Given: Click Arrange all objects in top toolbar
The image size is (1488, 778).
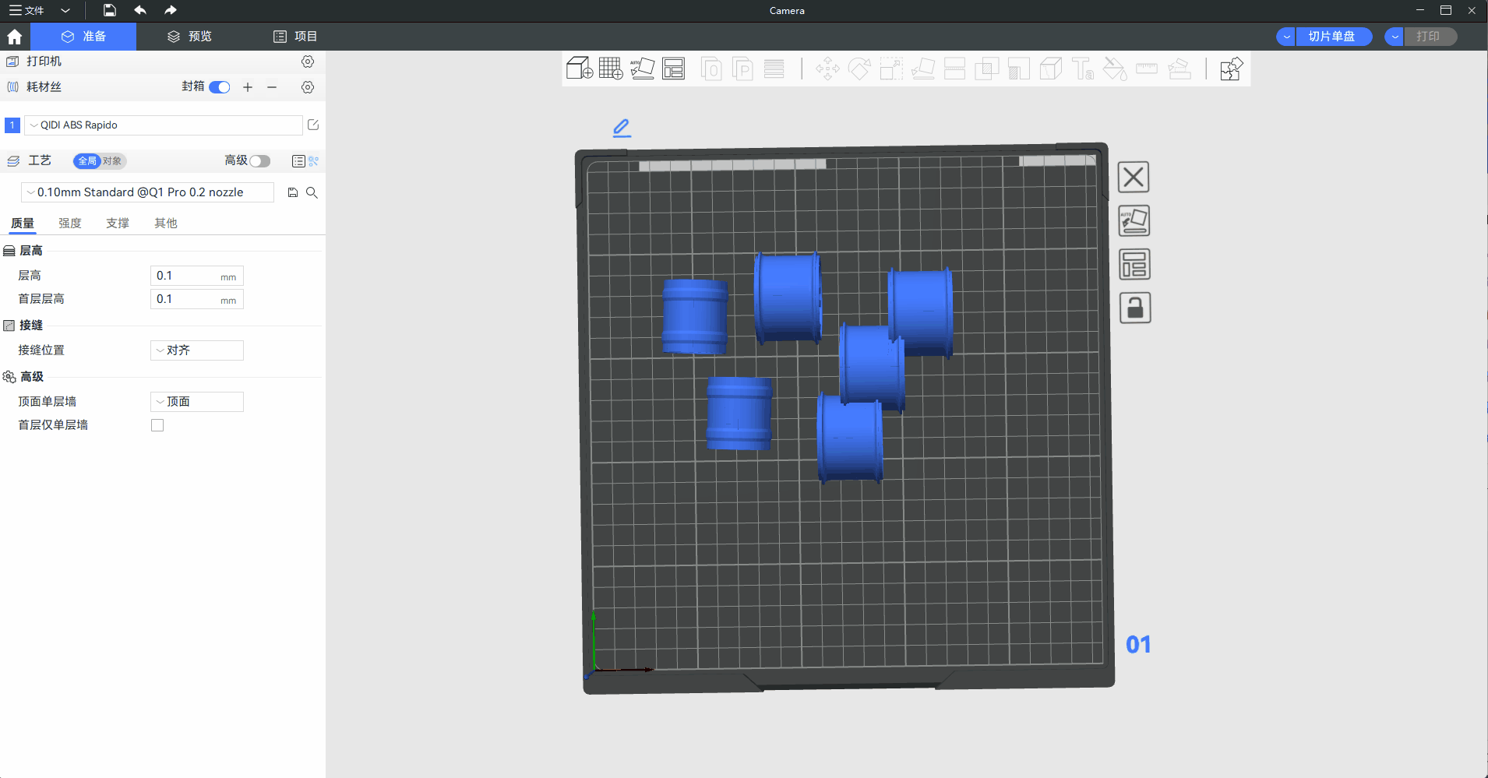Looking at the screenshot, I should click(673, 69).
